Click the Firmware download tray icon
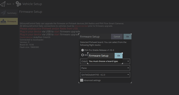The image size is (179, 95). pyautogui.click(x=3, y=21)
